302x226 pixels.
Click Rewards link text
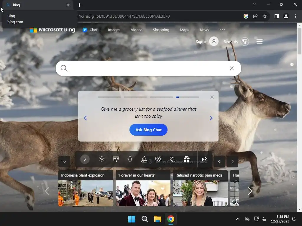[231, 42]
